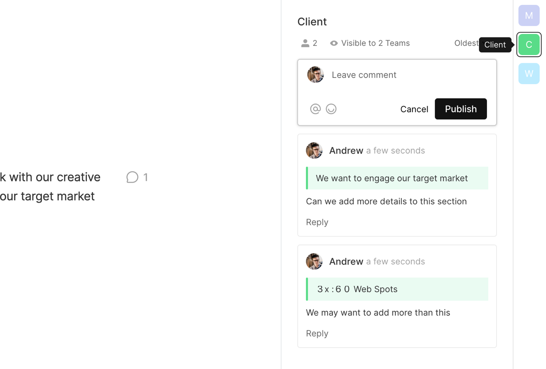
Task: Click the @ mention icon
Action: [x=315, y=109]
